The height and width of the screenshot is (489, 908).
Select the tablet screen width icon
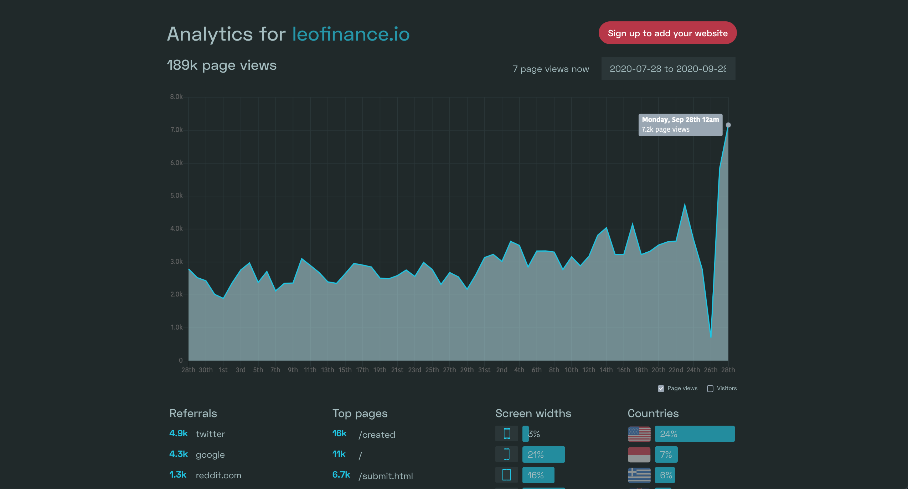tap(506, 475)
